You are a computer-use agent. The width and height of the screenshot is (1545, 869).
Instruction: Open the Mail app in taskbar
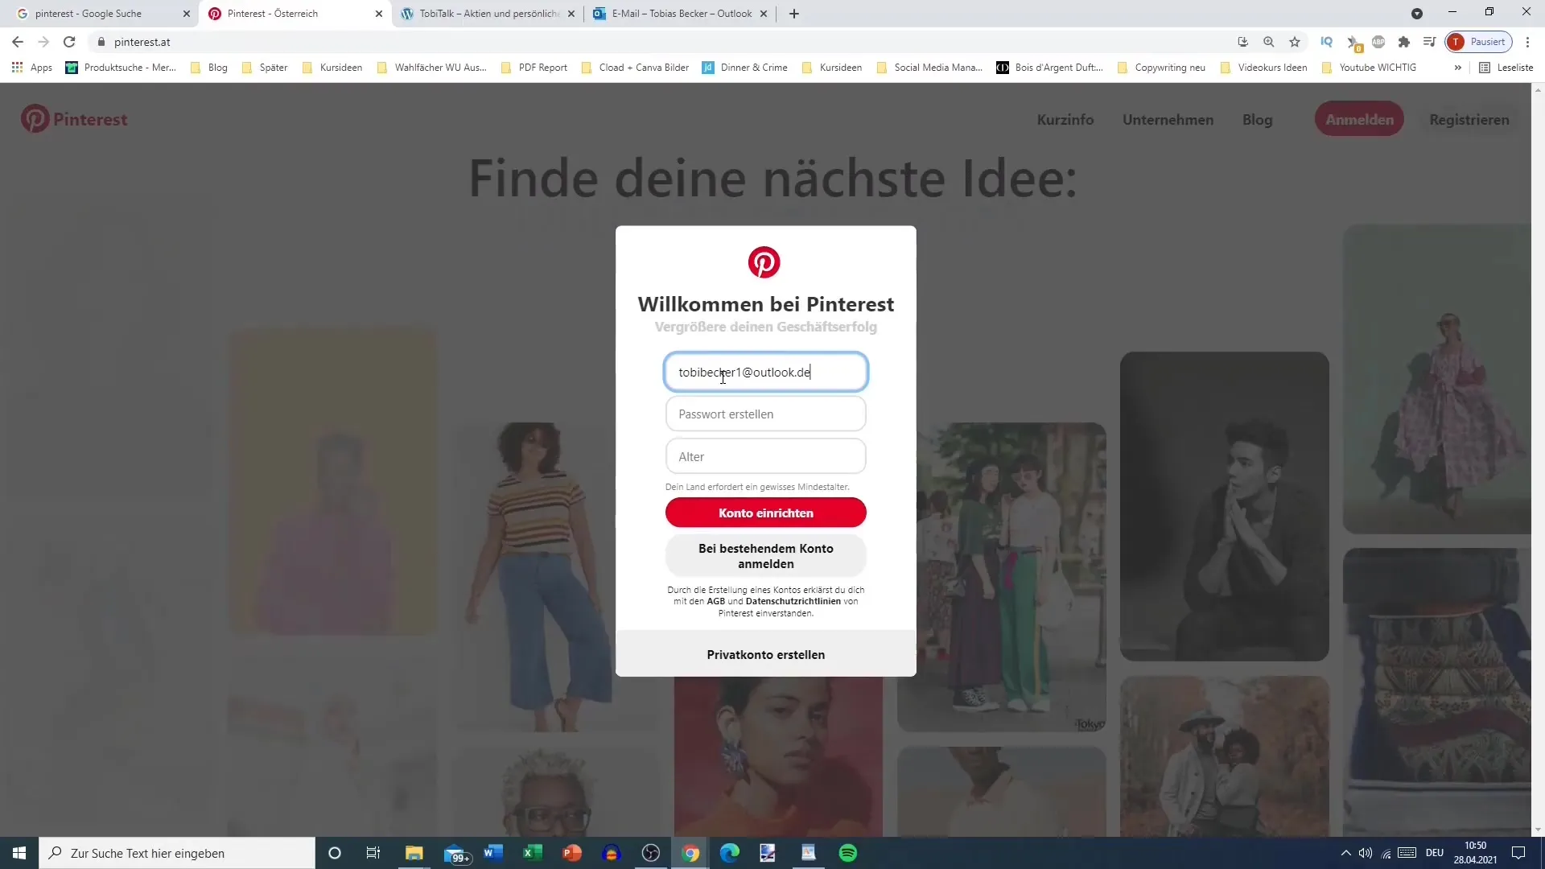[456, 853]
